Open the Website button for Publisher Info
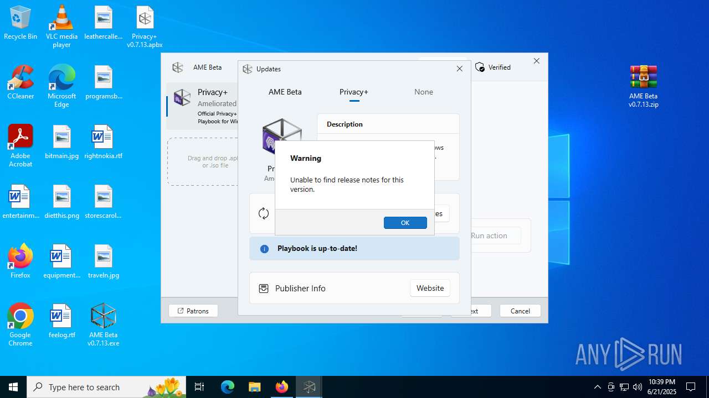709x398 pixels. [x=430, y=288]
